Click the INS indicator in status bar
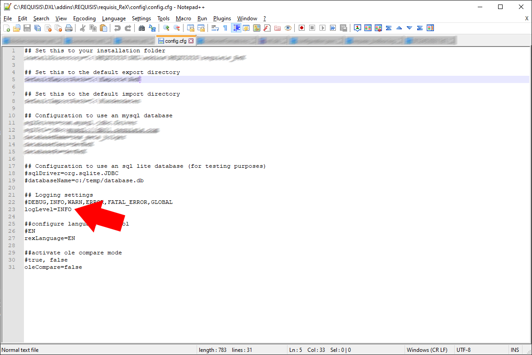 (x=515, y=350)
